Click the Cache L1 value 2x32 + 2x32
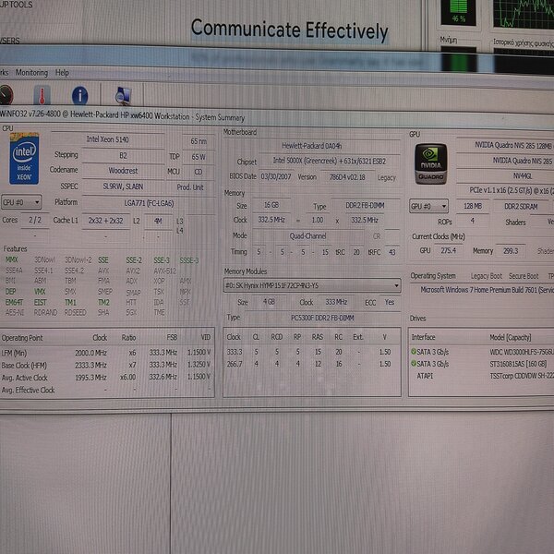Viewport: 554px width, 554px height. click(x=105, y=221)
